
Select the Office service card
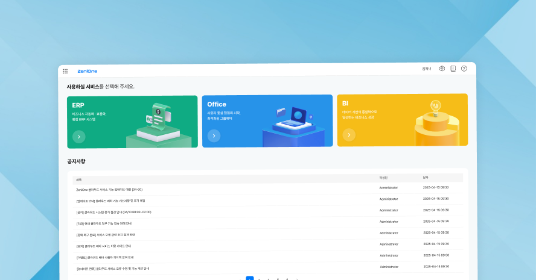pyautogui.click(x=267, y=120)
